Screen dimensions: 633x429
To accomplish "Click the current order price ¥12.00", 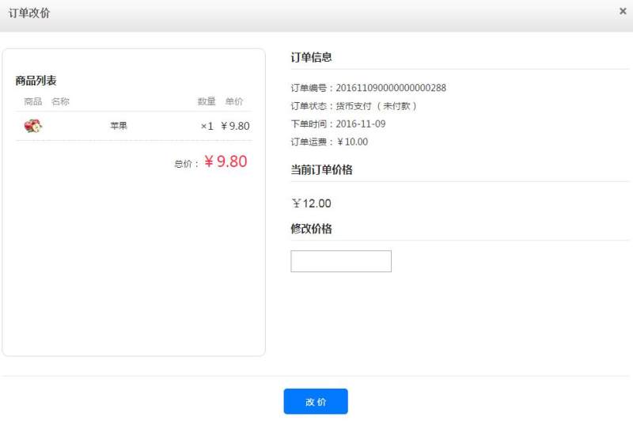I will coord(311,203).
